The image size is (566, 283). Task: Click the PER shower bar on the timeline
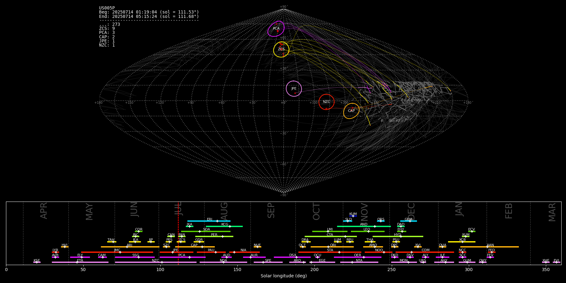pos(214,236)
